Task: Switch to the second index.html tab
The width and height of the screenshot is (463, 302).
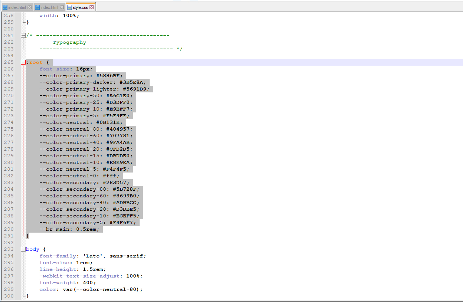Action: click(x=49, y=7)
